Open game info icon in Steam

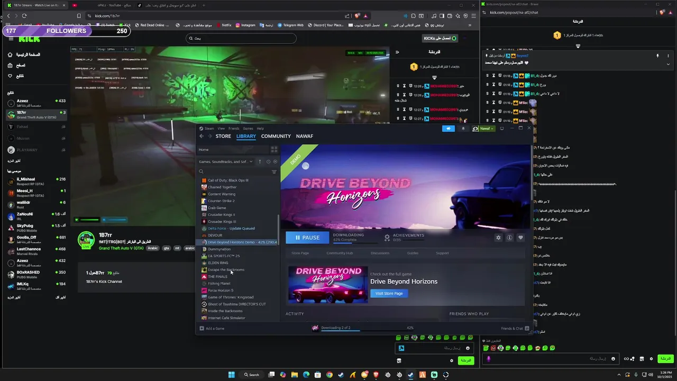click(x=509, y=238)
